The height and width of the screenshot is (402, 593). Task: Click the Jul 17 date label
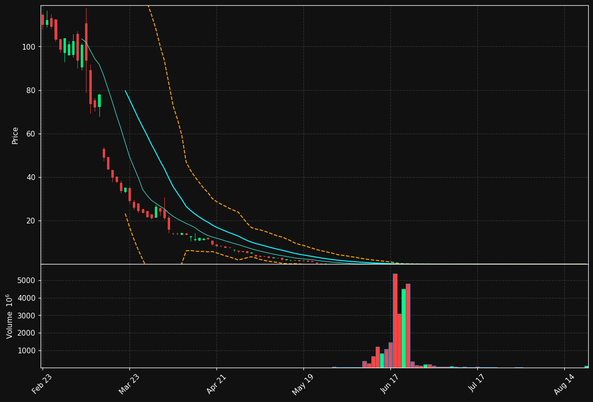pos(477,384)
